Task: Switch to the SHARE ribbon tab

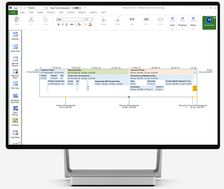Action: point(40,13)
